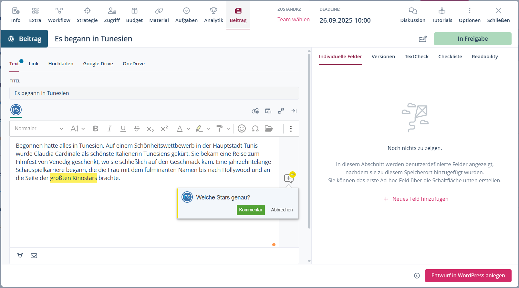This screenshot has width=519, height=288.
Task: Switch to the Google Drive tab
Action: [98, 64]
